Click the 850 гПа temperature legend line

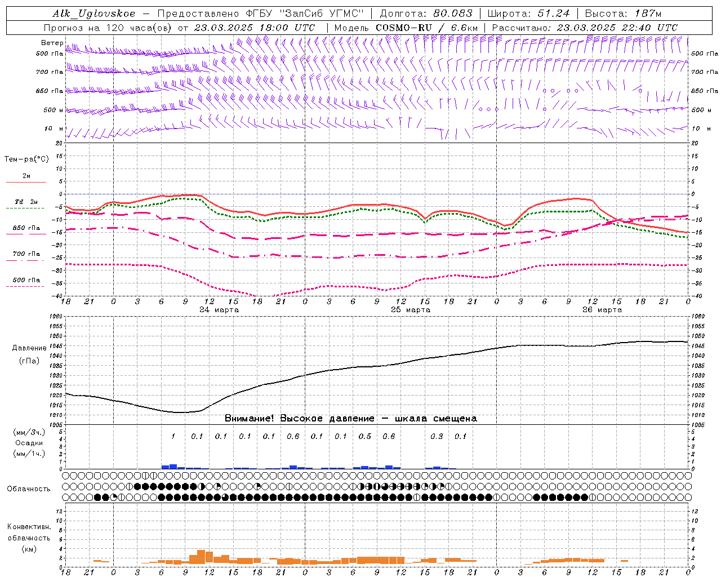point(26,234)
